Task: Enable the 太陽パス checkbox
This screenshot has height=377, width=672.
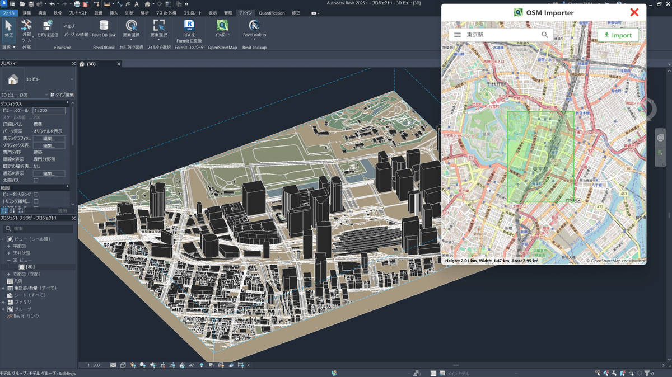Action: tap(36, 181)
